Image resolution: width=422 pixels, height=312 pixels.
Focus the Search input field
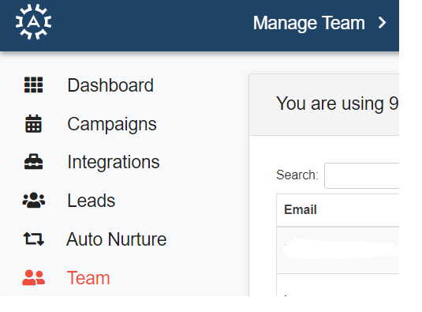tap(362, 175)
